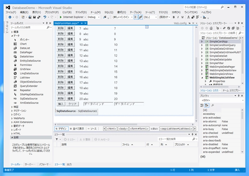Image resolution: width=249 pixels, height=176 pixels.
Task: Click the Alphabetical sort icon in Properties
Action: tap(207, 105)
